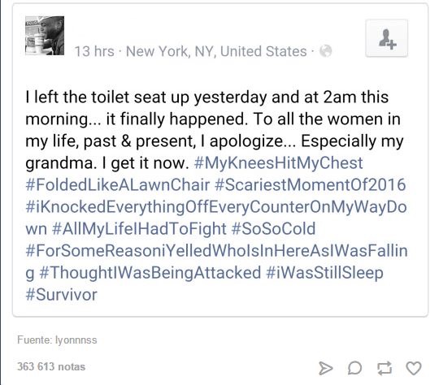Open hashtag #MyKneesHitMyChest
Viewport: 439px width, 385px height.
[278, 162]
